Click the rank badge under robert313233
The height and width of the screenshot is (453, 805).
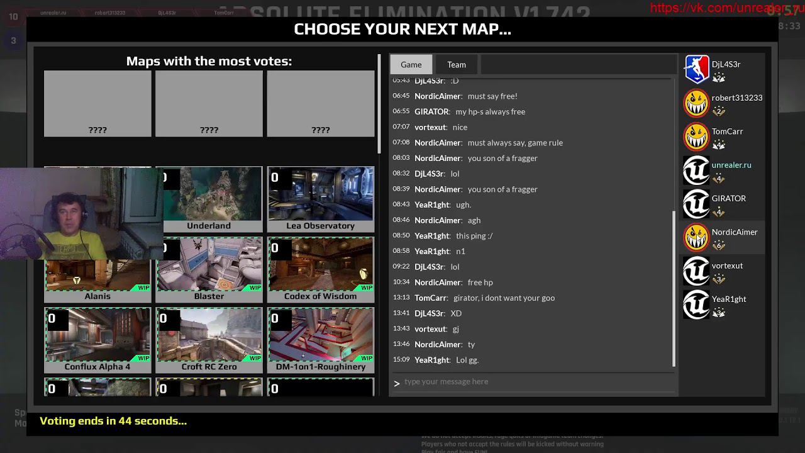pos(719,111)
